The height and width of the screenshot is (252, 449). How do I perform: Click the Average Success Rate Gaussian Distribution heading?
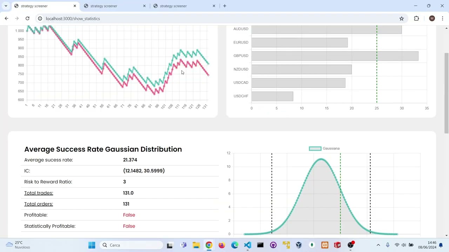click(103, 149)
